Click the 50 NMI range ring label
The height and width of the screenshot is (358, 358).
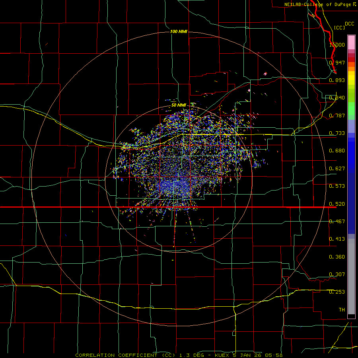pos(179,105)
